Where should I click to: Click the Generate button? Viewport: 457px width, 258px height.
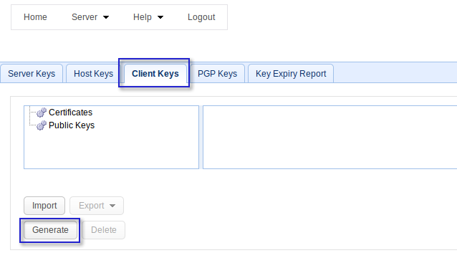coord(50,230)
